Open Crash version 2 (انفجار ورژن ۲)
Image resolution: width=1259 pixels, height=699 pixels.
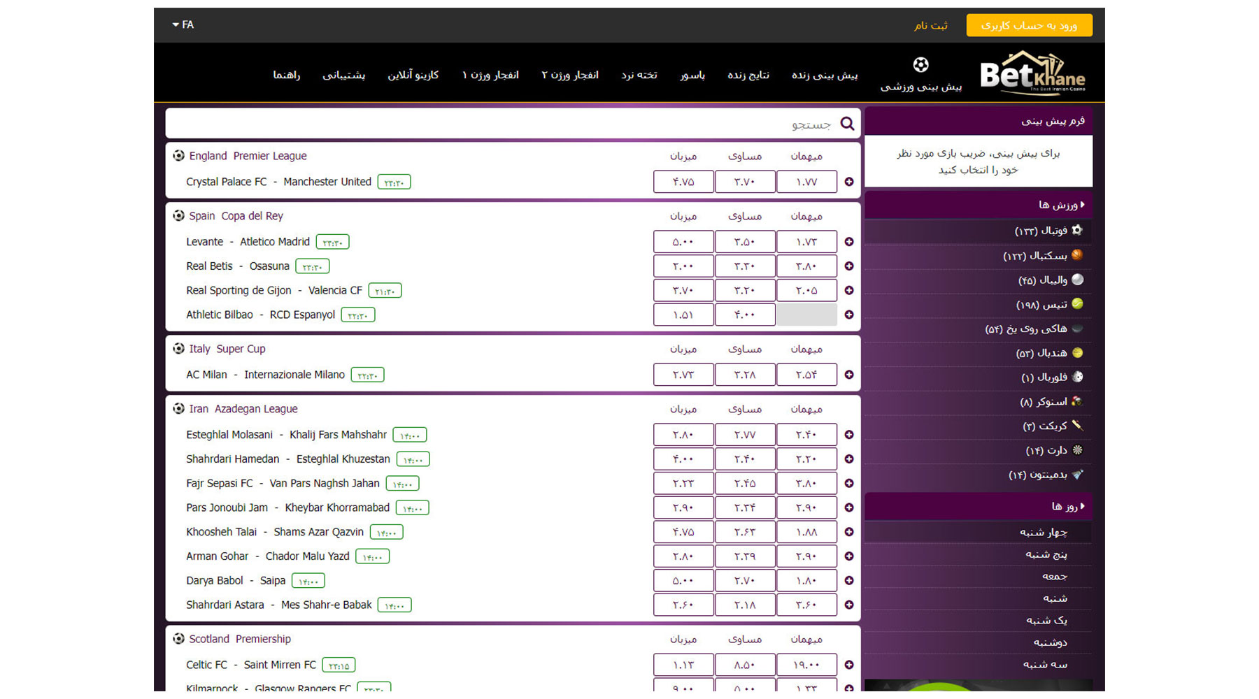570,75
